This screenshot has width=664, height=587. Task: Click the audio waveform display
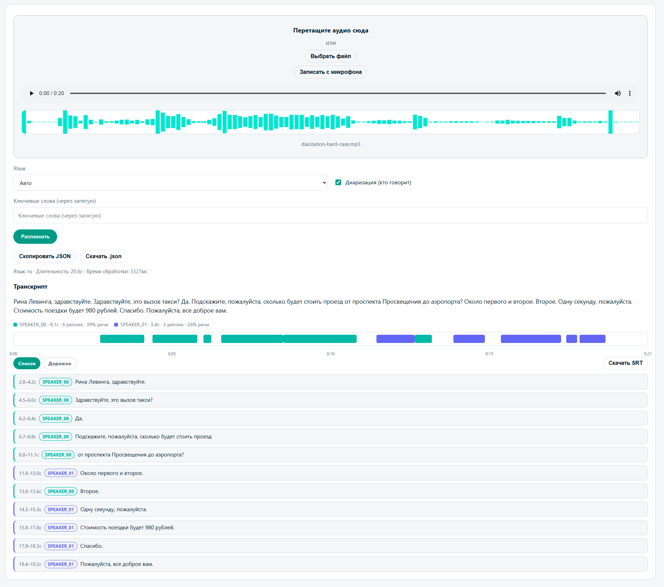coord(331,122)
